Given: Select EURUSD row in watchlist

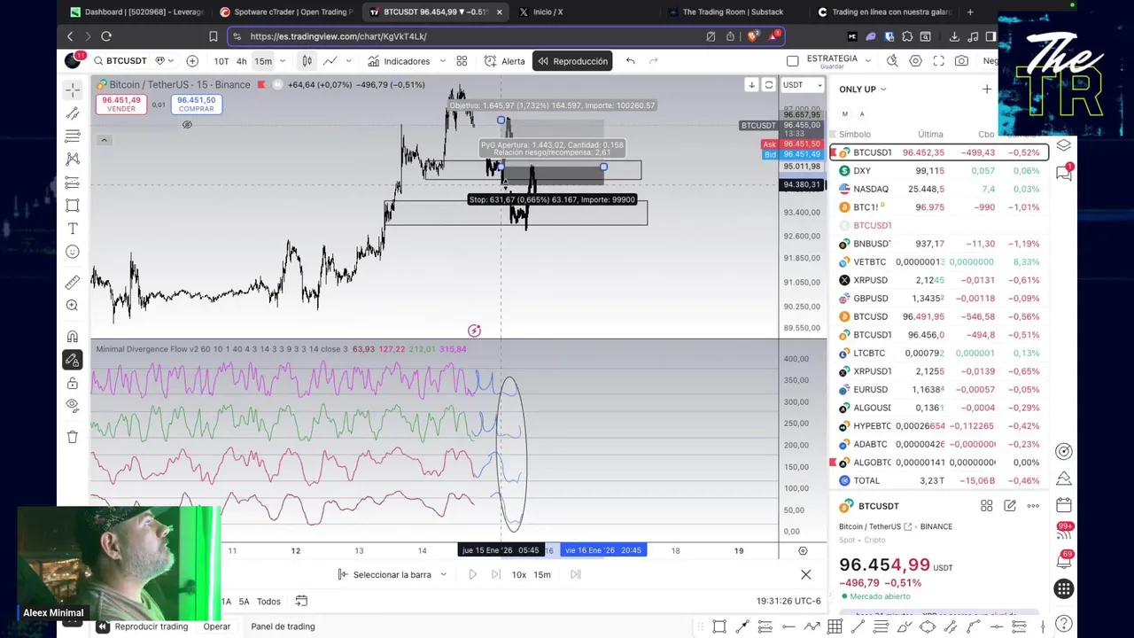Looking at the screenshot, I should point(939,390).
